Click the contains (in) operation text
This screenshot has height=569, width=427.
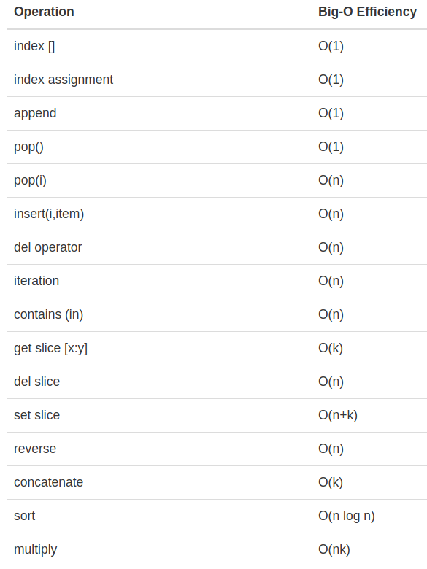49,314
